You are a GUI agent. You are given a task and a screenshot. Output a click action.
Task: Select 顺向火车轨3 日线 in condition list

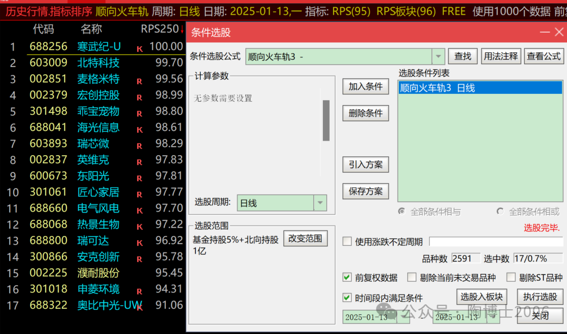[480, 88]
